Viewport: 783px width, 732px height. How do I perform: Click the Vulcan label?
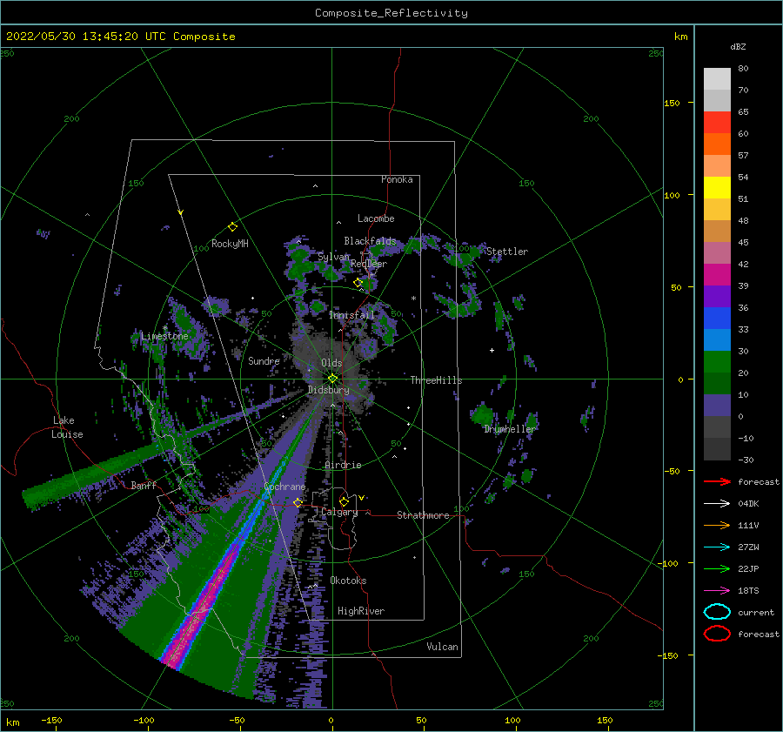click(443, 647)
